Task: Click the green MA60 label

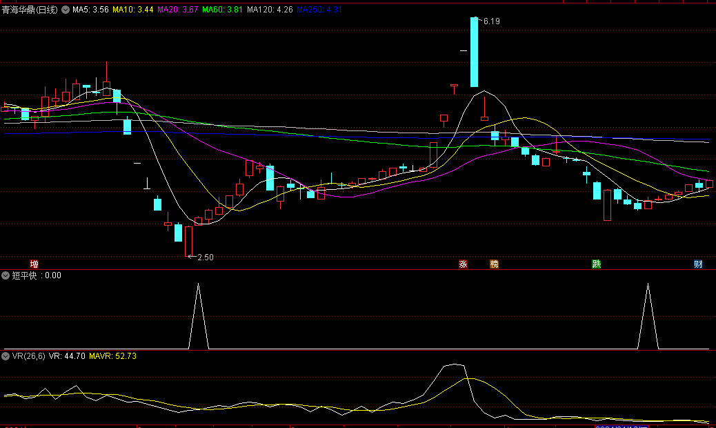Action: (223, 10)
